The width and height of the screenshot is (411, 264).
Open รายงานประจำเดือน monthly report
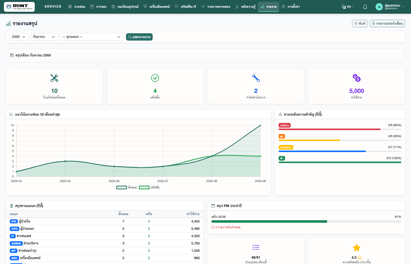(x=387, y=23)
